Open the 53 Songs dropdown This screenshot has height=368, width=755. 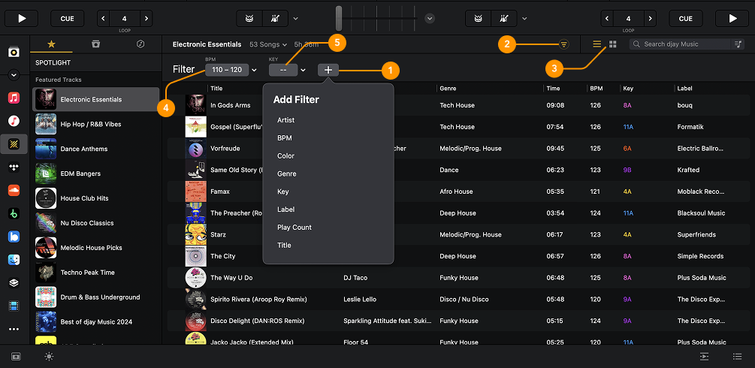coord(267,44)
